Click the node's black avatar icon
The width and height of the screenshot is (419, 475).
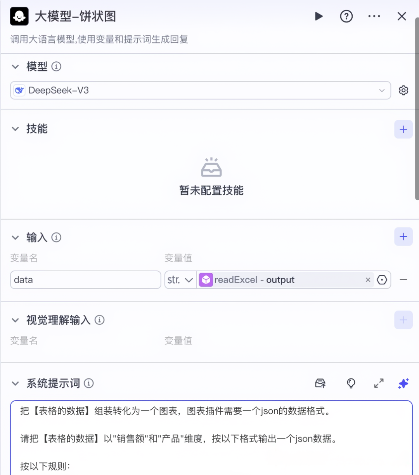(19, 16)
